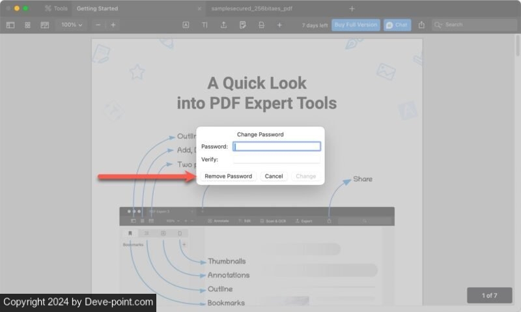Image resolution: width=521 pixels, height=312 pixels.
Task: Click into the Verify field
Action: [277, 160]
